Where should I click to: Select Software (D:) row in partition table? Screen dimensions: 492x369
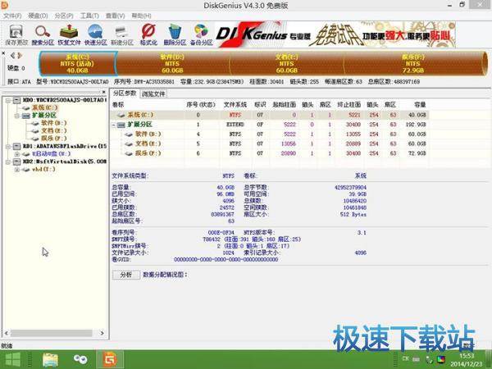point(270,134)
